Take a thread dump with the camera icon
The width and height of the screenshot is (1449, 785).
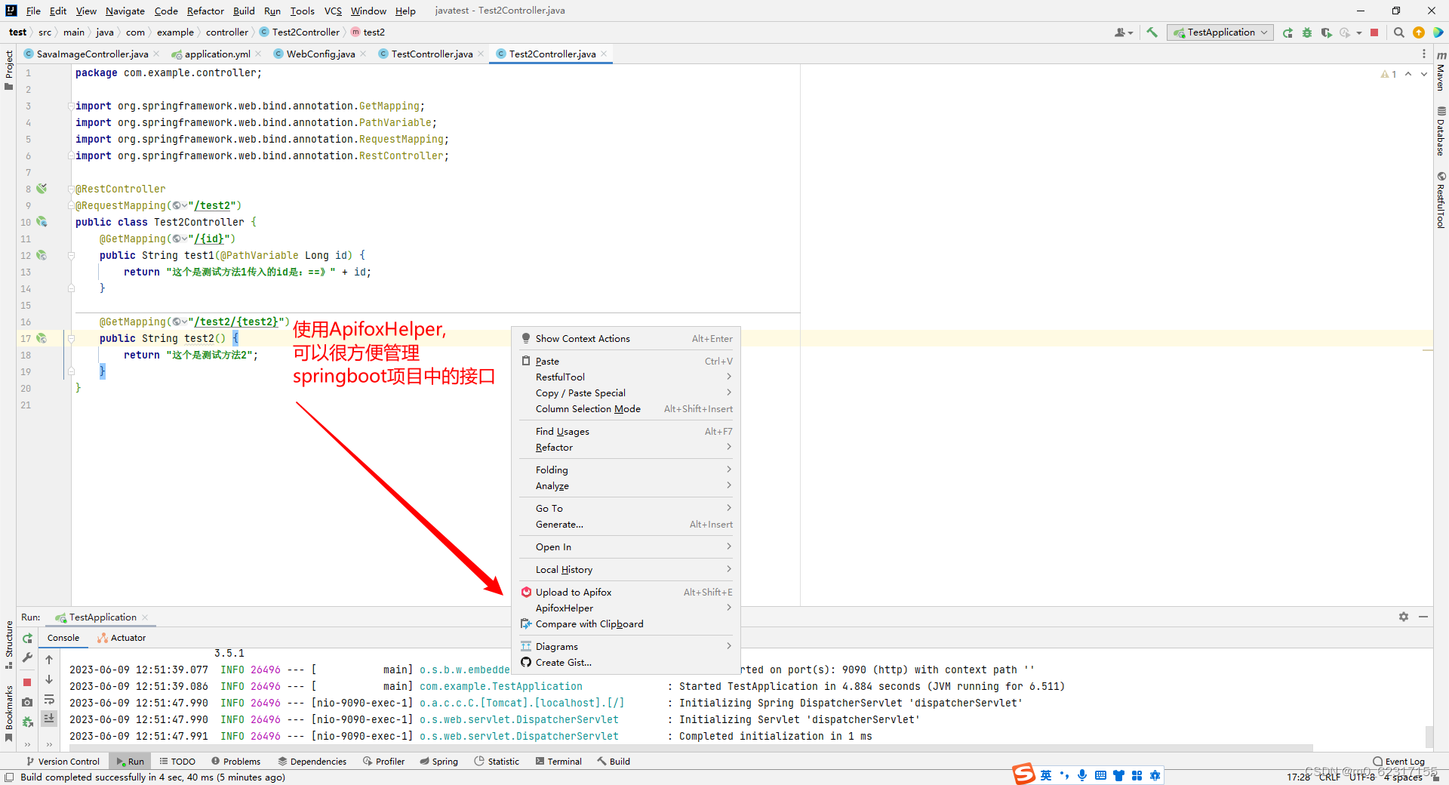point(27,701)
